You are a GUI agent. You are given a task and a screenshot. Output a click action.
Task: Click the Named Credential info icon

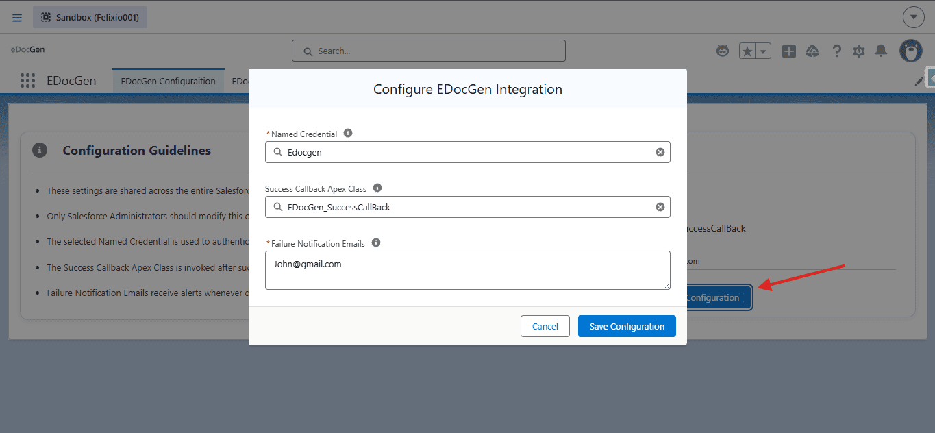click(x=348, y=133)
